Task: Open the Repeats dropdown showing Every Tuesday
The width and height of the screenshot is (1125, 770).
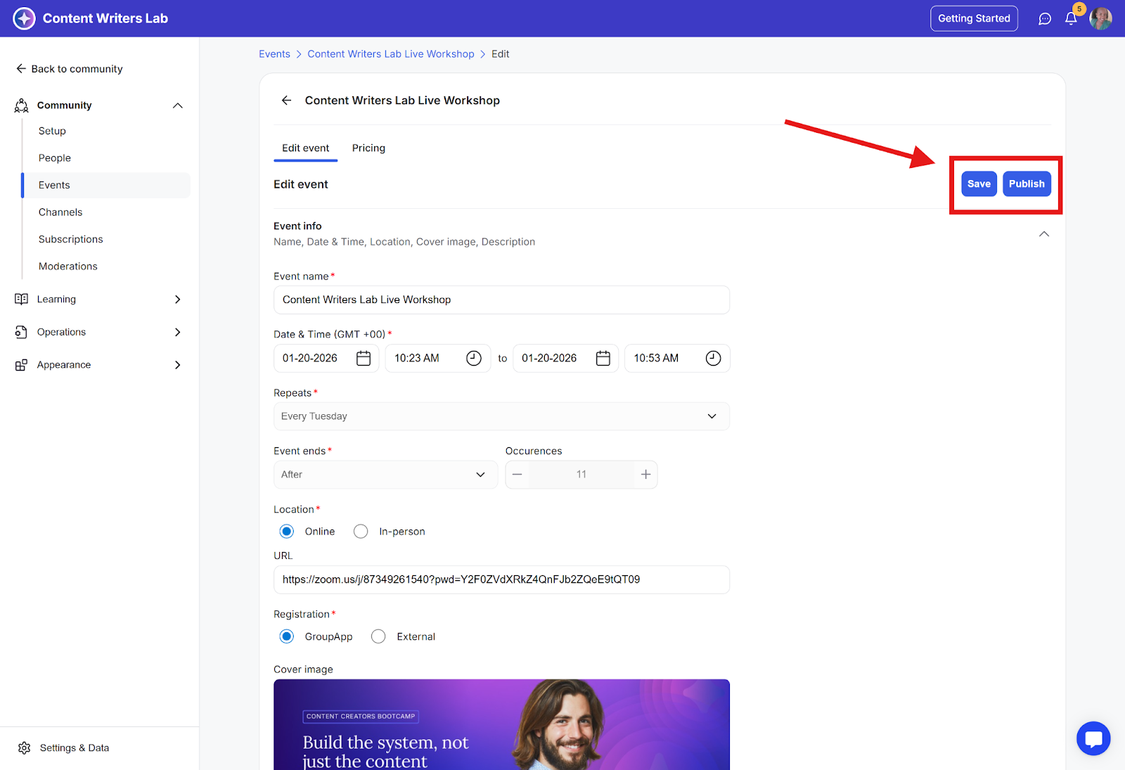Action: point(501,416)
